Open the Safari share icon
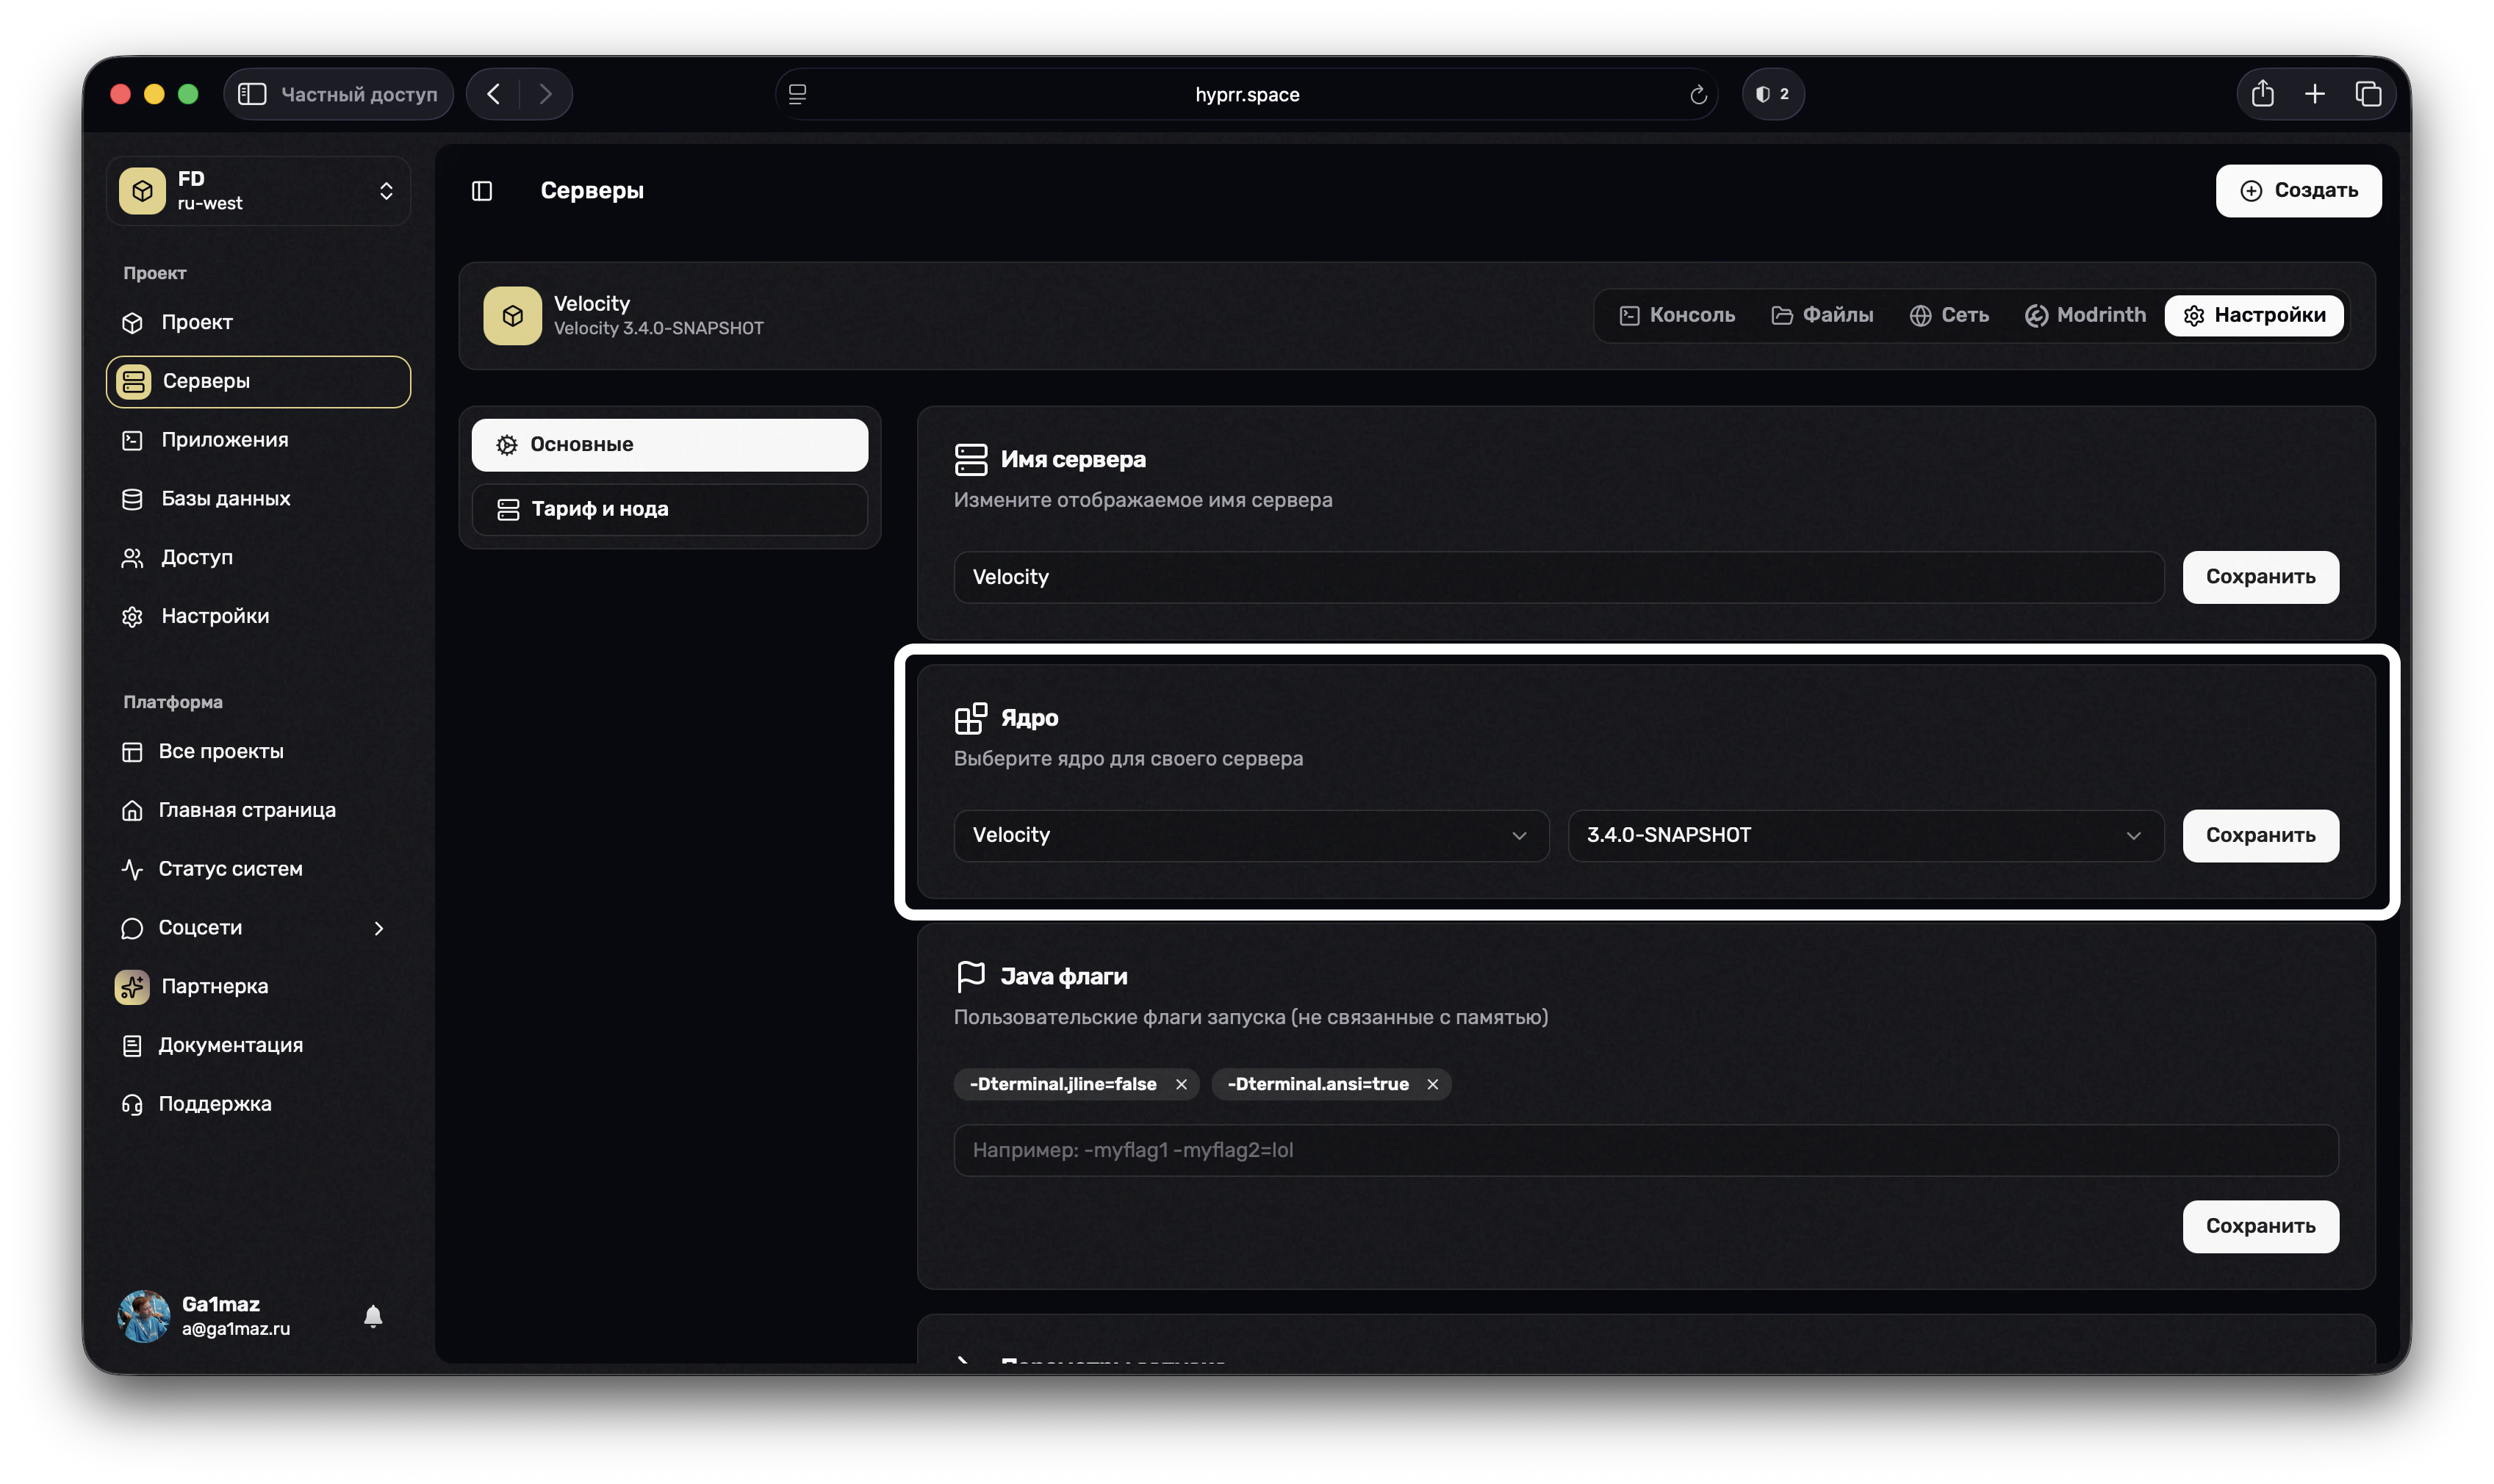This screenshot has height=1484, width=2494. point(2262,94)
